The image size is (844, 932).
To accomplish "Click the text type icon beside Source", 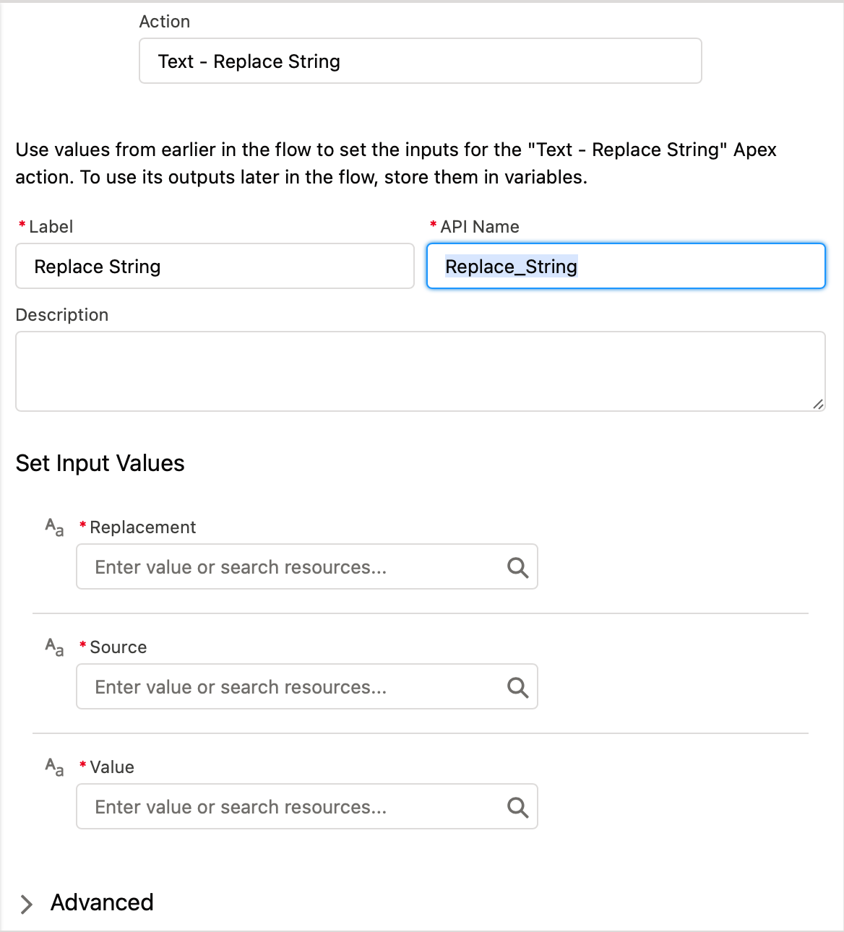I will pyautogui.click(x=54, y=647).
